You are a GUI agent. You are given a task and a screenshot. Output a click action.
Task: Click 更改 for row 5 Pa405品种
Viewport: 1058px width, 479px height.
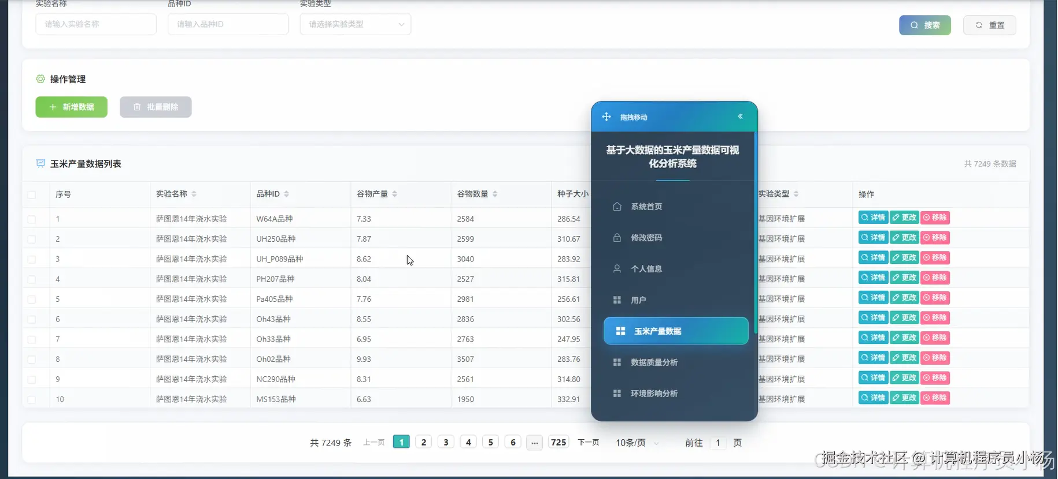[904, 298]
